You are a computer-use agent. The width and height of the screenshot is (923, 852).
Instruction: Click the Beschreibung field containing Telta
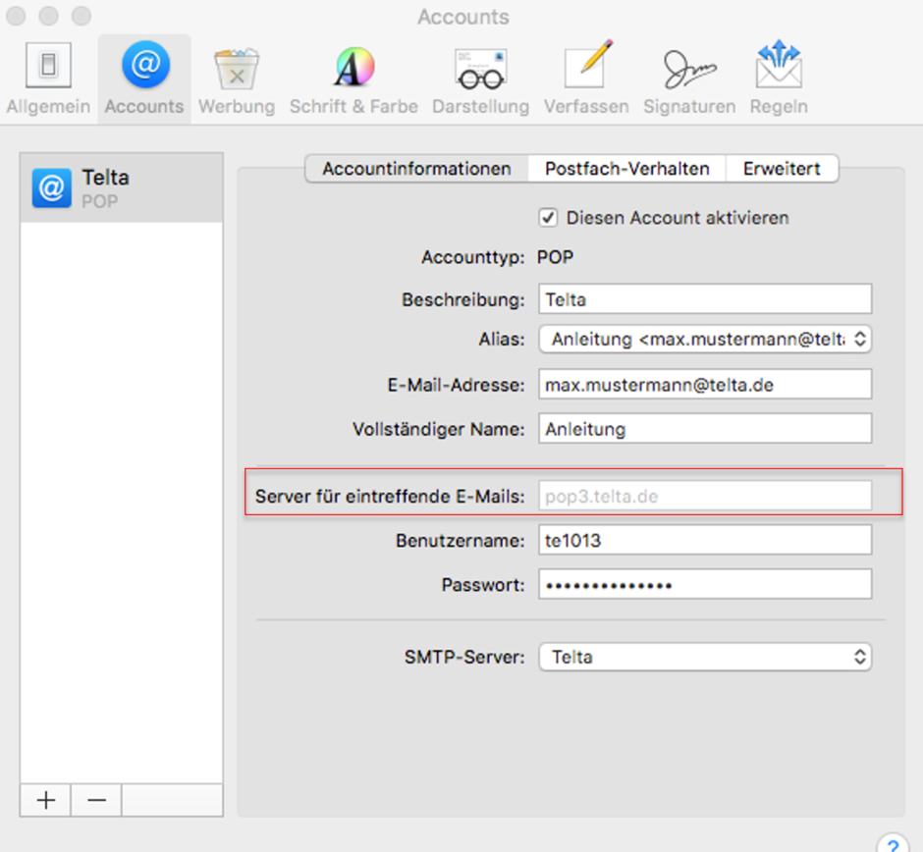tap(705, 299)
